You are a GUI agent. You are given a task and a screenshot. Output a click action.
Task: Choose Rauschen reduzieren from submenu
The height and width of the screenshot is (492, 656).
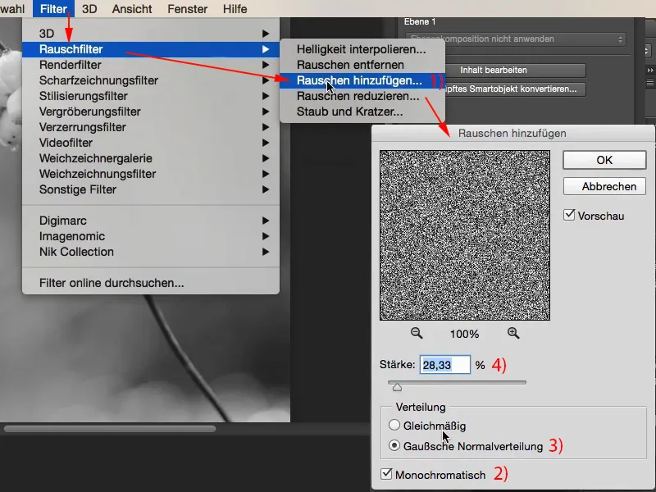coord(362,96)
